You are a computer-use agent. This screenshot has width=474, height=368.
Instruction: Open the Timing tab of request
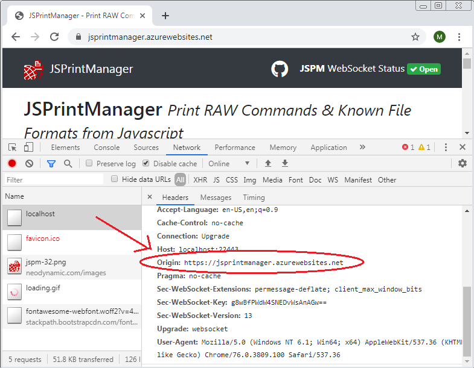coord(254,198)
